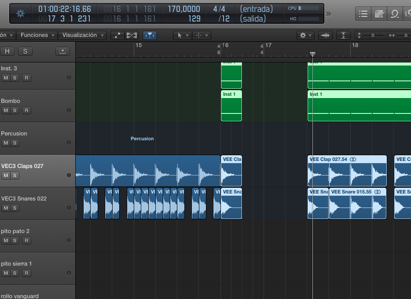Mute the Inst. 3 track
This screenshot has width=411, height=299.
tap(6, 78)
